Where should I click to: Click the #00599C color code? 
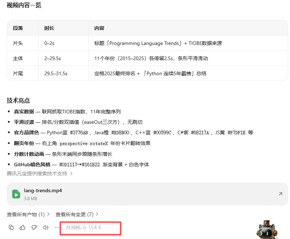click(162, 132)
